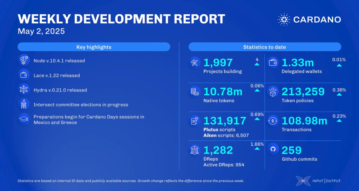Click the Plutus scripts document icon
The height and width of the screenshot is (191, 359).
(x=195, y=121)
